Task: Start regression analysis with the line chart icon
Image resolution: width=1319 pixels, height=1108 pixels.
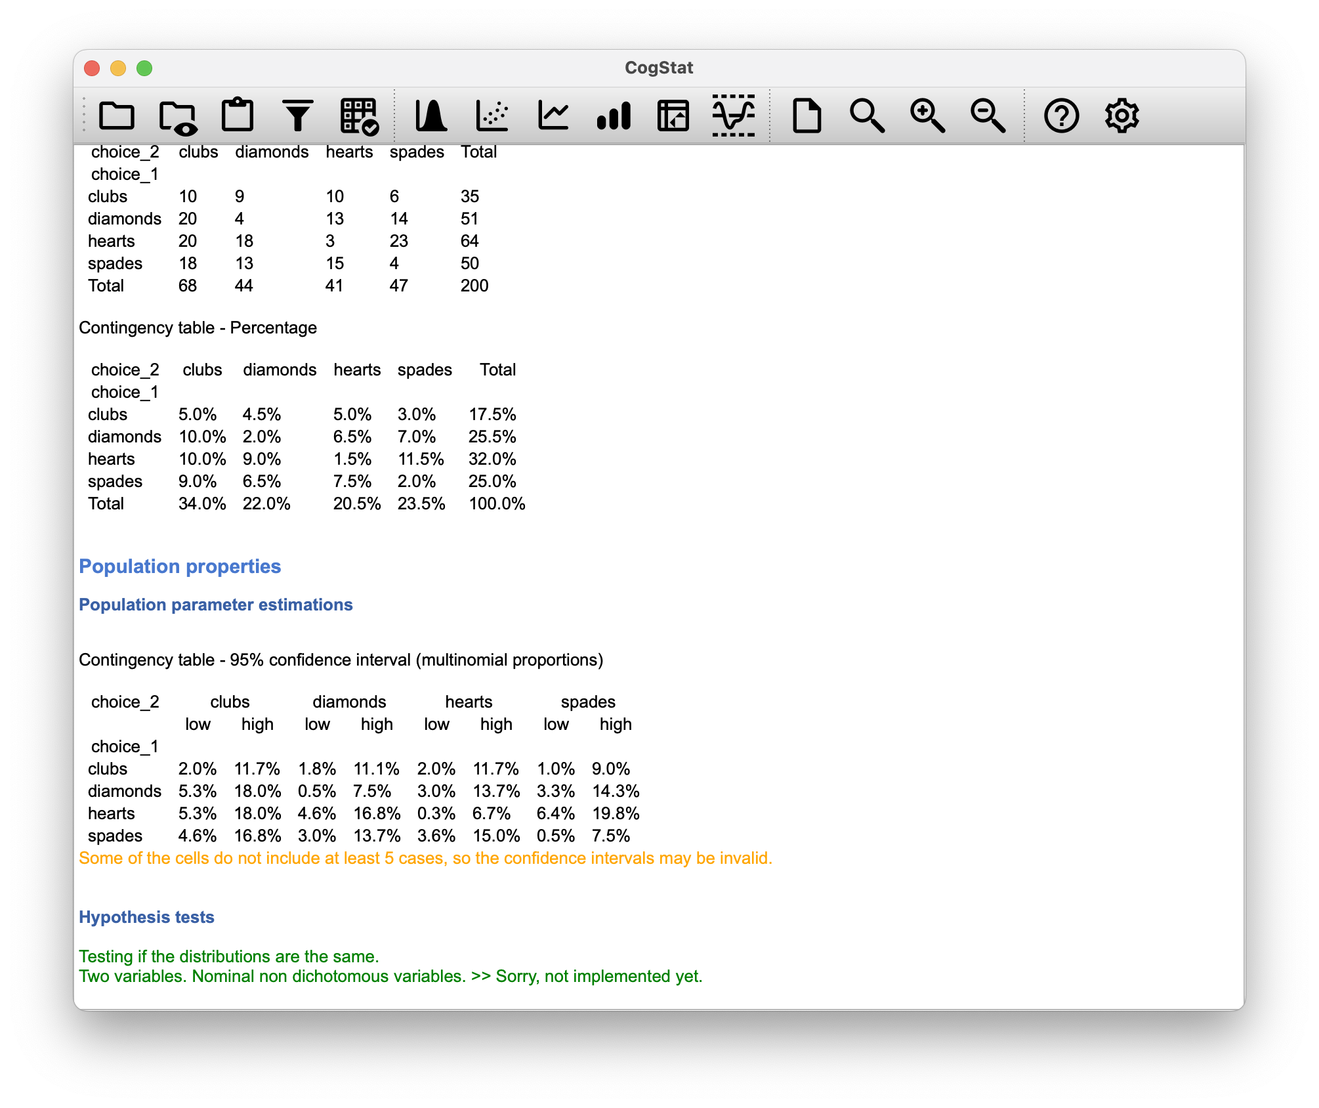Action: 553,116
